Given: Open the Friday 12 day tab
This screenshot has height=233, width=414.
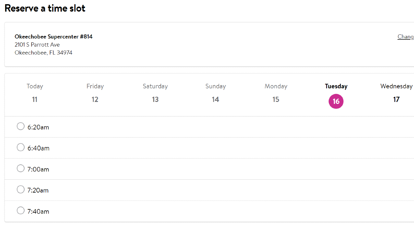Looking at the screenshot, I should (95, 93).
